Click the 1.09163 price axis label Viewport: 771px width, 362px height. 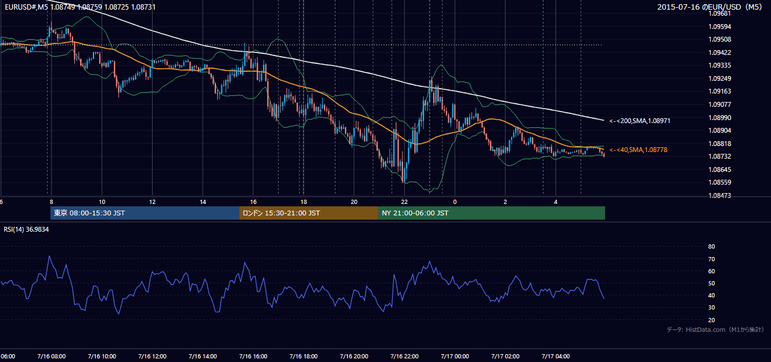click(x=720, y=91)
